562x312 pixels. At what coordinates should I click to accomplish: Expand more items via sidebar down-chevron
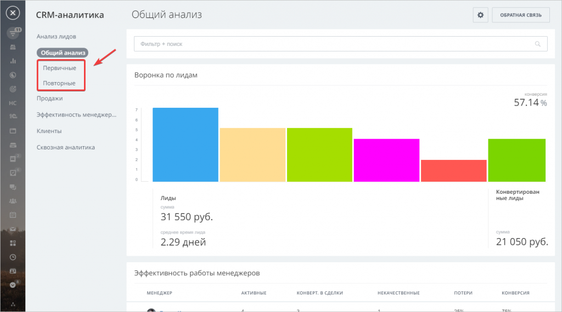pos(13,285)
